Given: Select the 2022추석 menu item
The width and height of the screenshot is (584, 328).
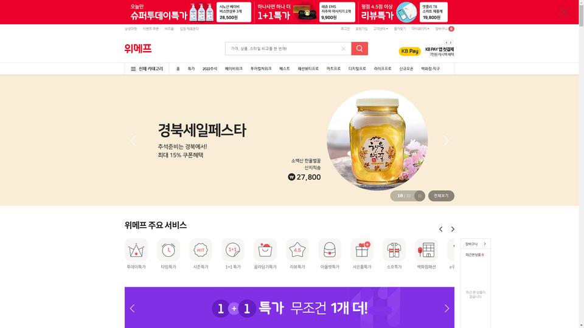Looking at the screenshot, I should [x=210, y=69].
